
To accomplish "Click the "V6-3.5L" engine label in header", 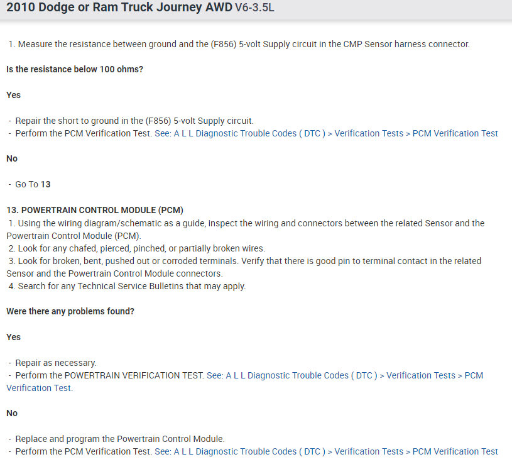I will tap(254, 9).
